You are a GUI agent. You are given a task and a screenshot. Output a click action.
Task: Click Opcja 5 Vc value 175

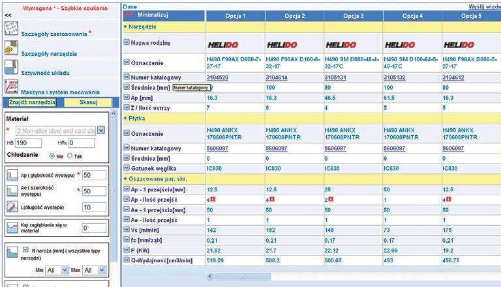coord(447,230)
